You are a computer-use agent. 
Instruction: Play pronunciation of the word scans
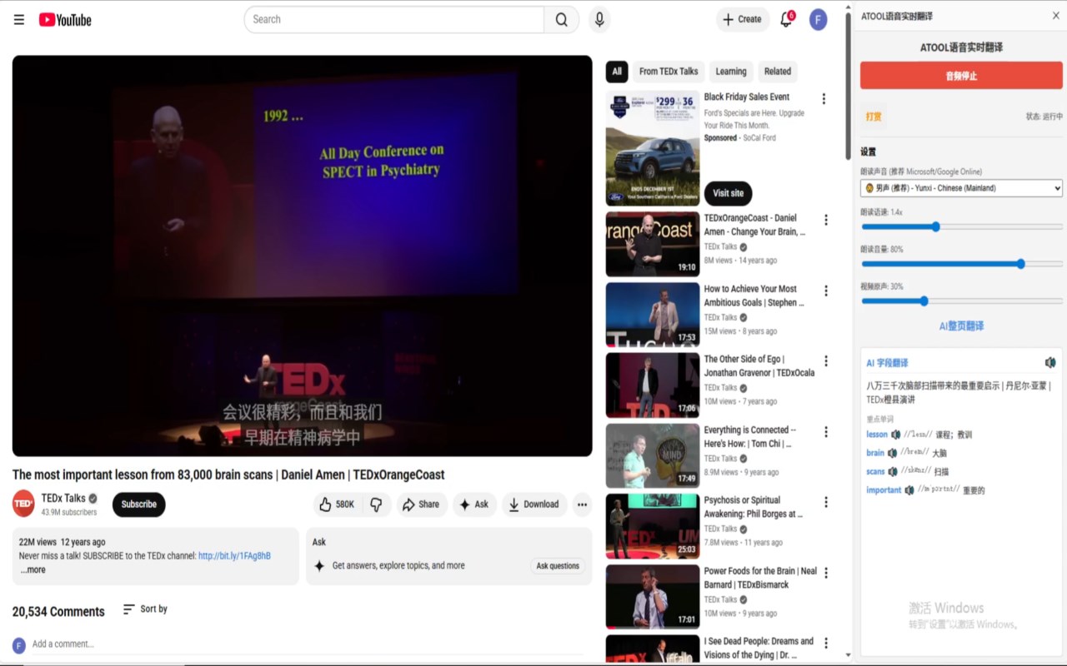[892, 471]
